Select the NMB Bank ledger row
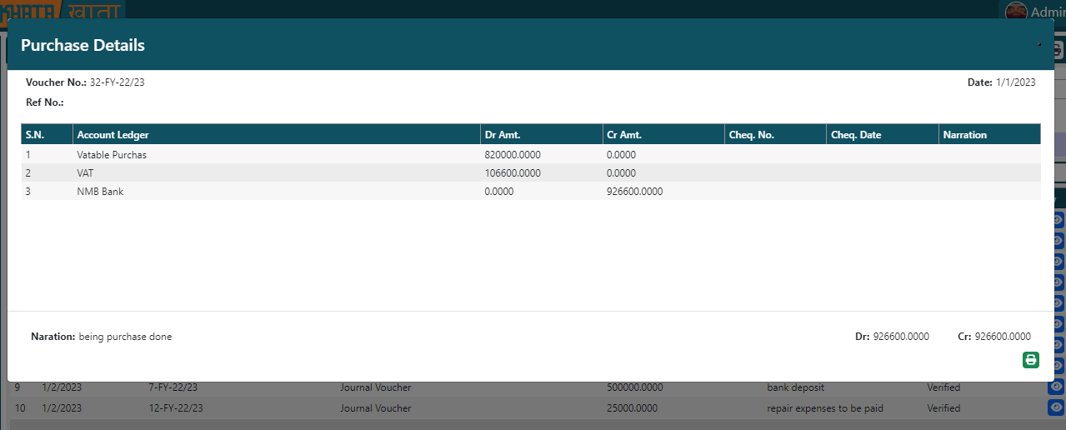The width and height of the screenshot is (1066, 430). pos(100,192)
